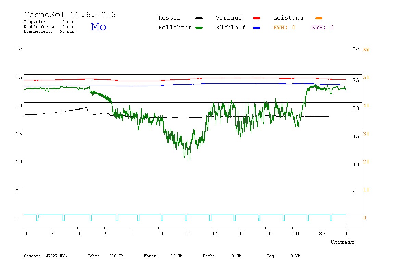
Task: Click the red Vorlauf legend swatch
Action: pos(257,18)
